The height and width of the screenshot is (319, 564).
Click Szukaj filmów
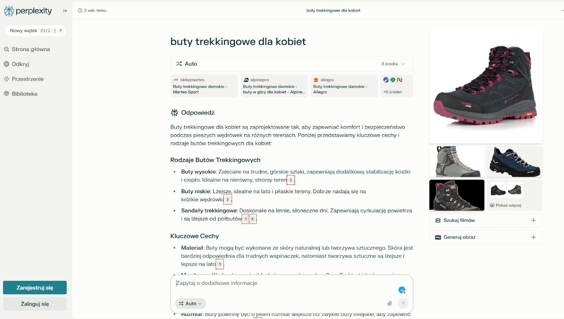pos(486,220)
